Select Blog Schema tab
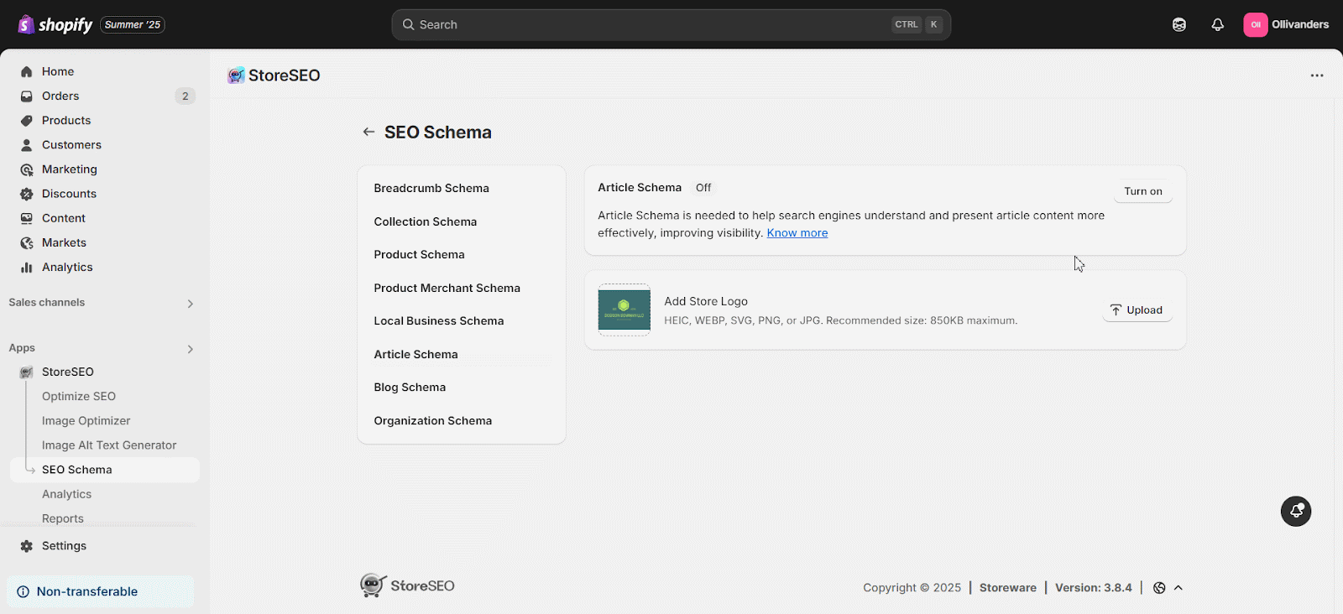 [462, 387]
